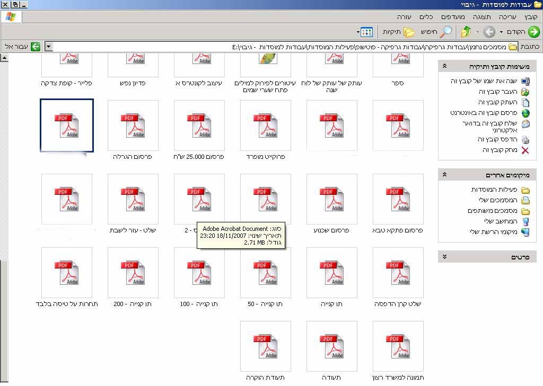Select PDF file תמונה למשרד רצון
The height and width of the screenshot is (386, 543).
[x=398, y=347]
